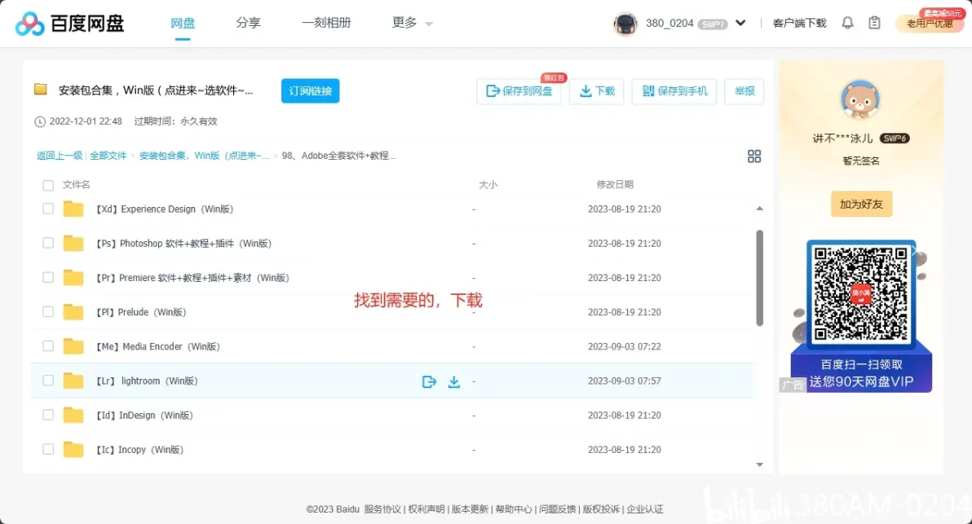Click the 安装包合集，Win版 breadcrumb link

(x=204, y=156)
